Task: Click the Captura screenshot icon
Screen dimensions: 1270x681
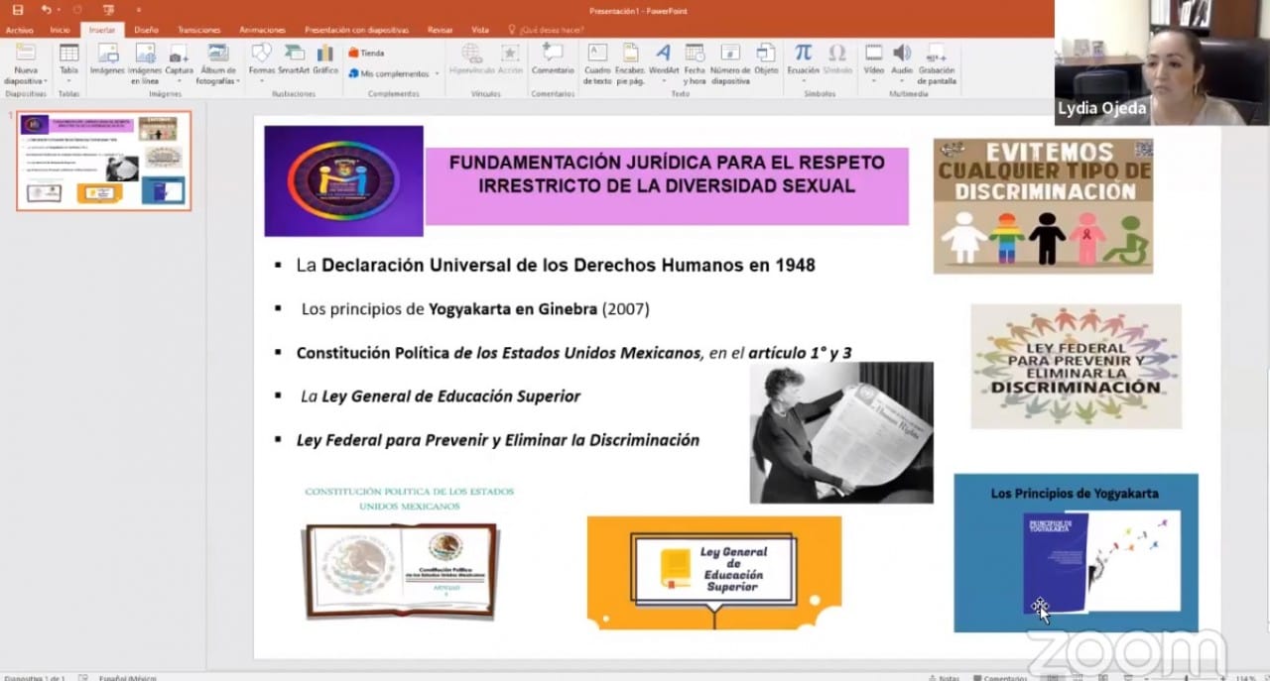Action: coord(179,61)
